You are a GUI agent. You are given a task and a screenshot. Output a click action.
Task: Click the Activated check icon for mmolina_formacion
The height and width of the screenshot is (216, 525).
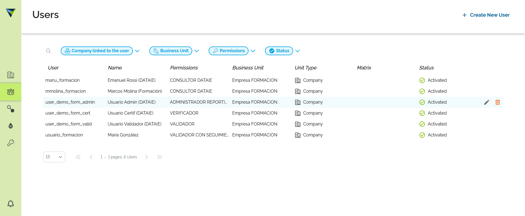coord(422,91)
